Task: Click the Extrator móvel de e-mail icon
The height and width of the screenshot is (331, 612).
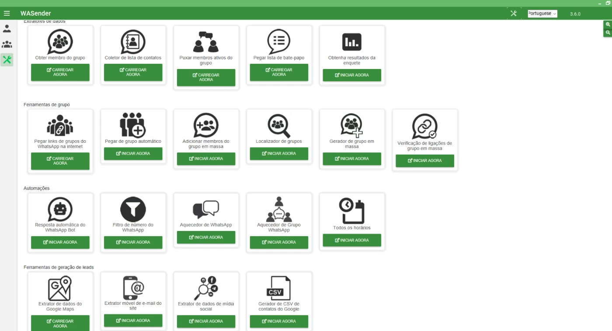Action: pos(133,288)
